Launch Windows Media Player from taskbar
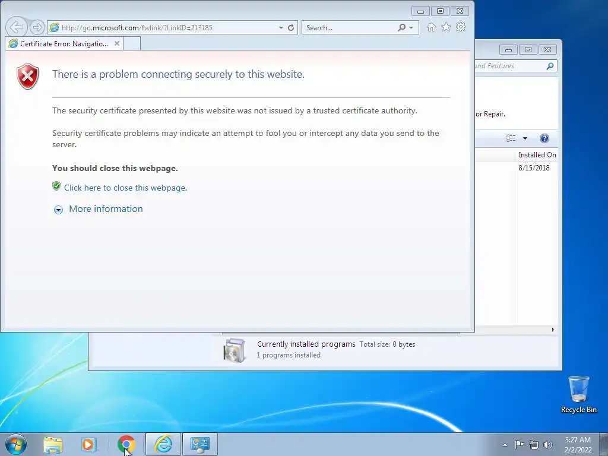 click(88, 445)
